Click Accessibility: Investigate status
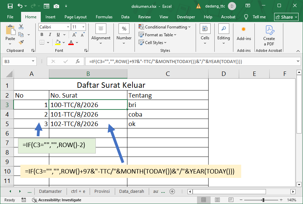303x204 pixels. 57,200
